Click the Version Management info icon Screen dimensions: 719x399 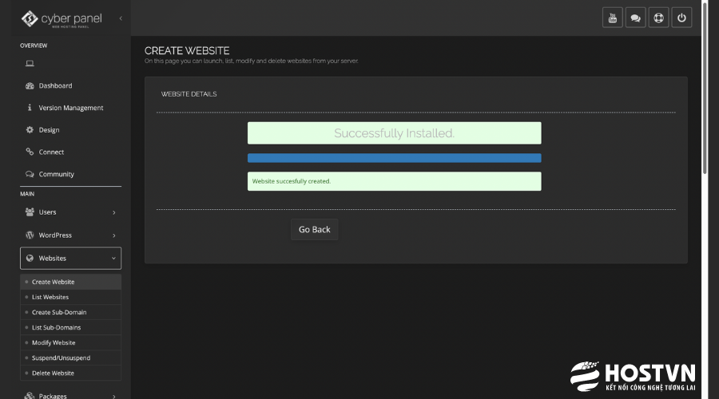tap(30, 107)
